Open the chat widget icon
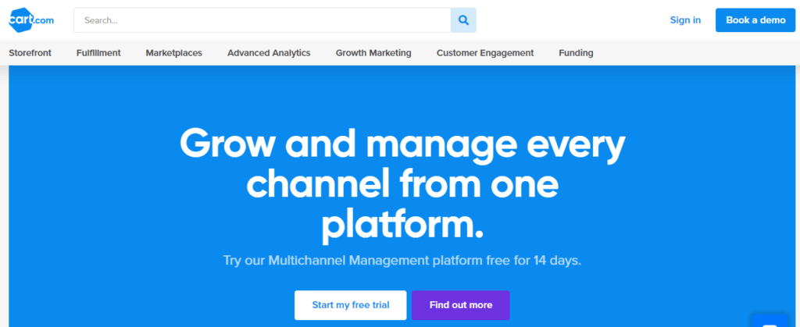The image size is (800, 327). click(770, 320)
